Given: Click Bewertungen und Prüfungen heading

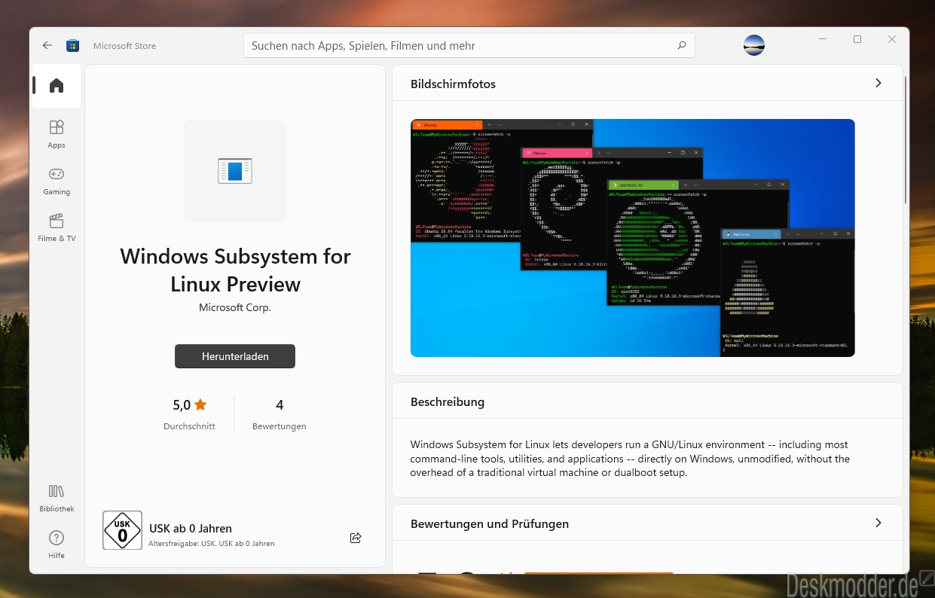Looking at the screenshot, I should pyautogui.click(x=490, y=523).
